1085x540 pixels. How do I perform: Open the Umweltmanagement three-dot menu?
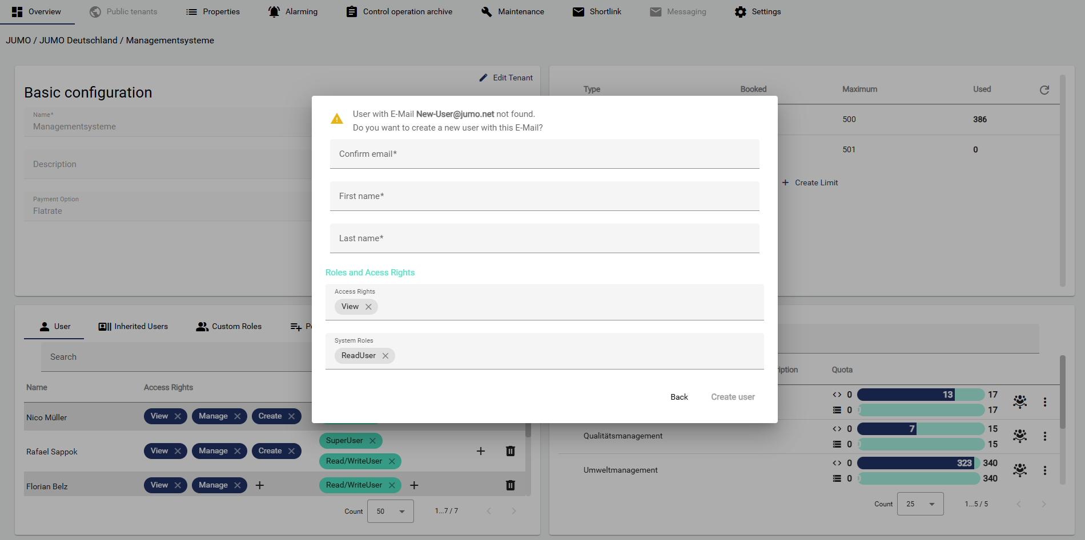pyautogui.click(x=1044, y=470)
